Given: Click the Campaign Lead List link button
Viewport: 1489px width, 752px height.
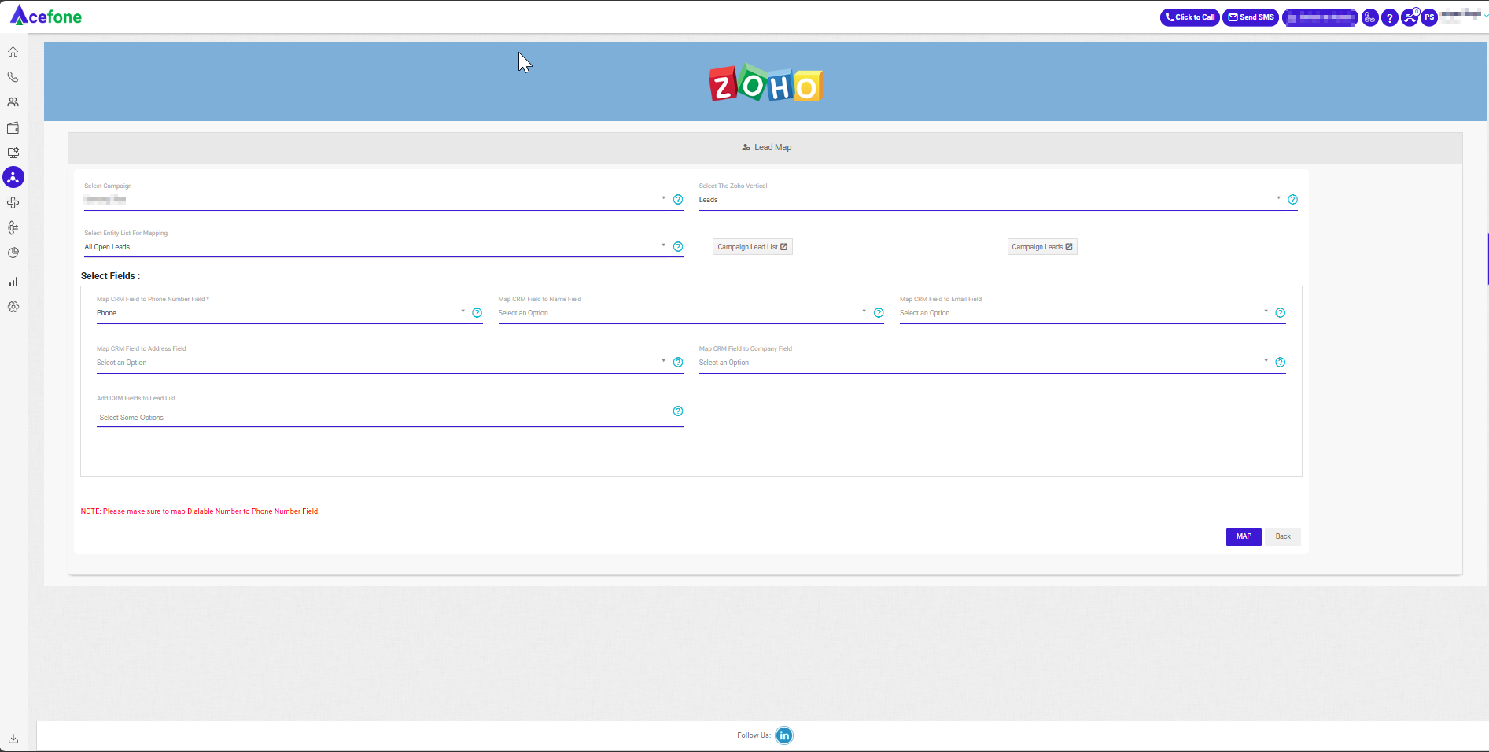Looking at the screenshot, I should point(753,247).
